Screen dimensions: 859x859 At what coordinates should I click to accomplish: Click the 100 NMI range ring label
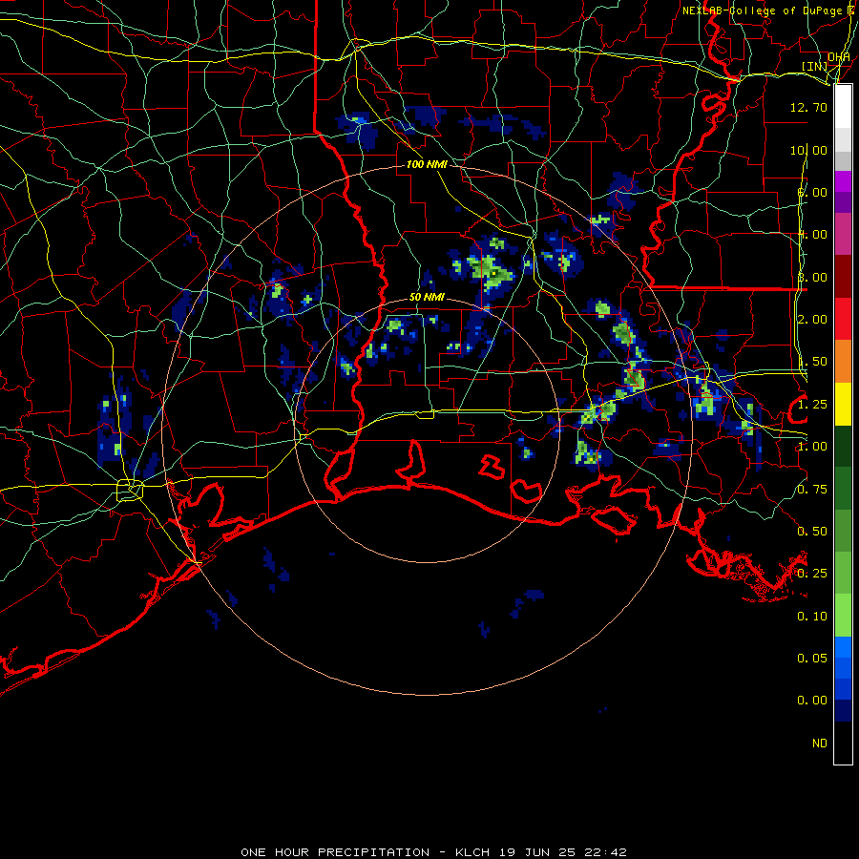pos(427,164)
